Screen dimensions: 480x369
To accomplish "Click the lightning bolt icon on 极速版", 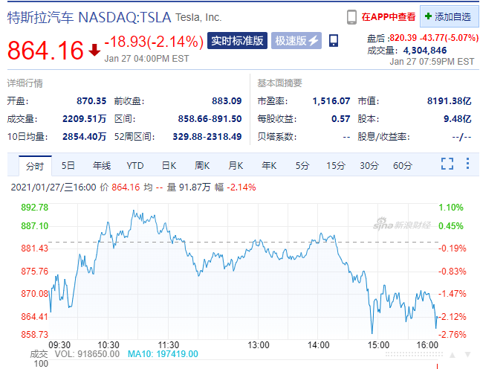I will 313,40.
